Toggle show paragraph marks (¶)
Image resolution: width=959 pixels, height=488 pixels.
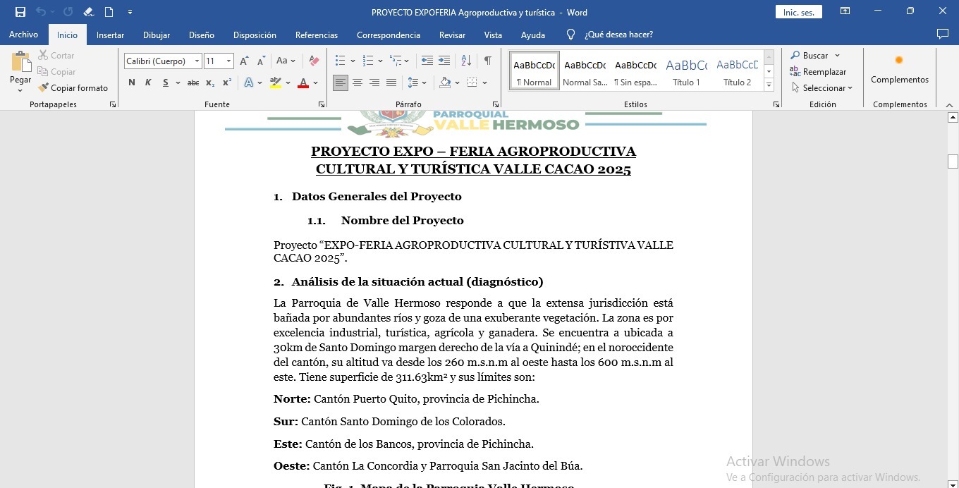(487, 61)
